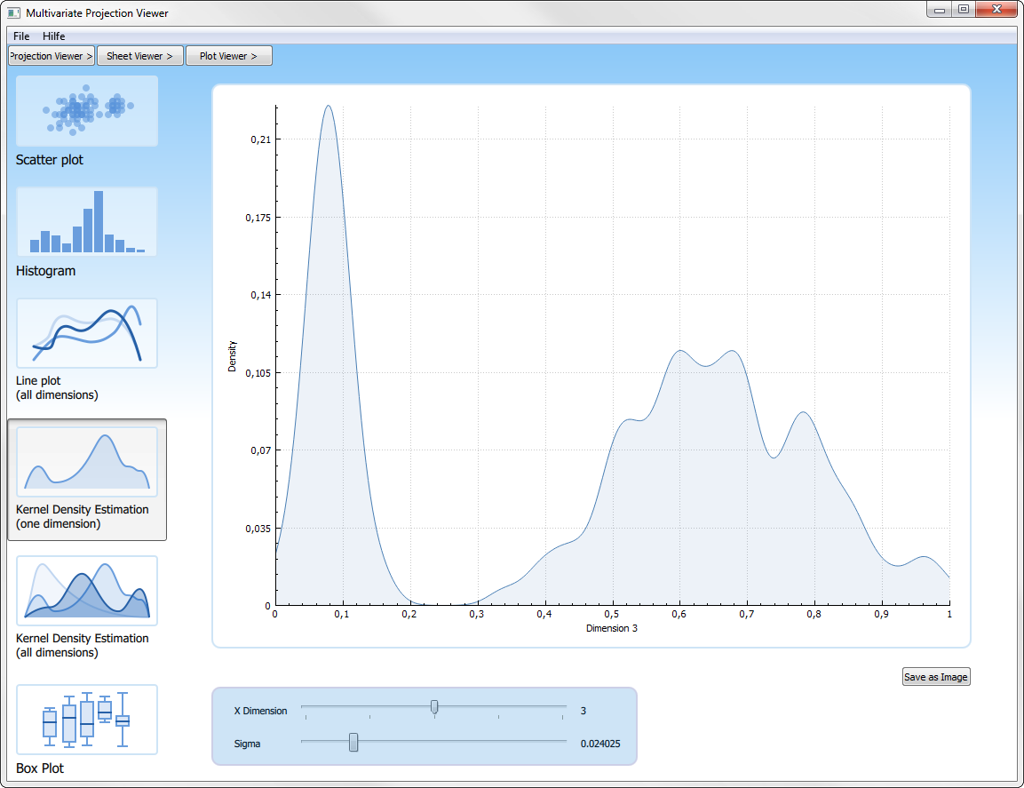Select the Scatter plot icon
Screen dimensions: 1024x788
[x=87, y=111]
